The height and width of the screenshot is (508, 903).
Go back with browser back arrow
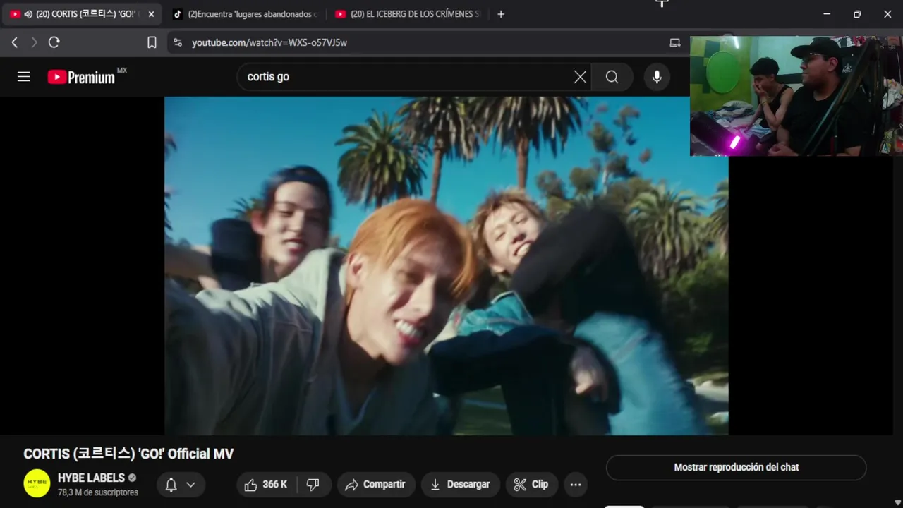[x=14, y=42]
